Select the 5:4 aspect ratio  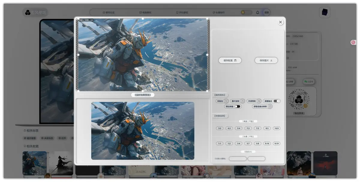coord(238,128)
